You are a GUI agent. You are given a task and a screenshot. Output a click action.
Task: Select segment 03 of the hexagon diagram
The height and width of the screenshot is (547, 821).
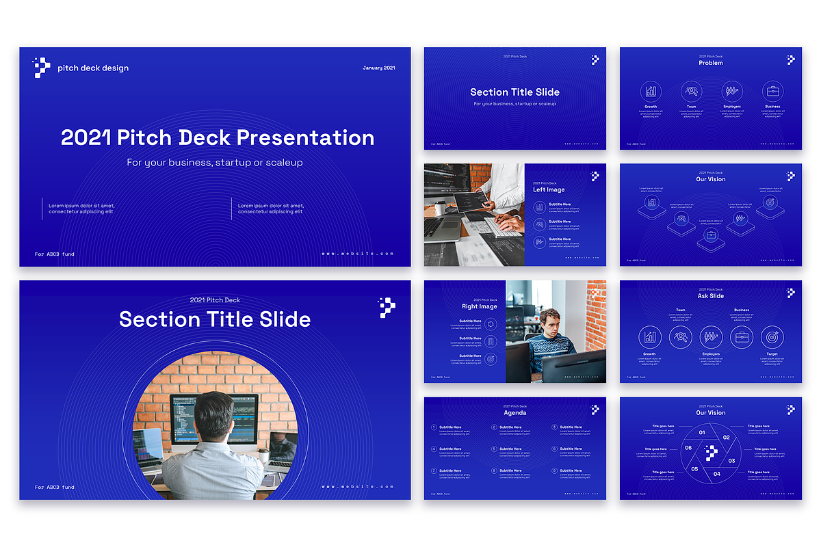[731, 460]
